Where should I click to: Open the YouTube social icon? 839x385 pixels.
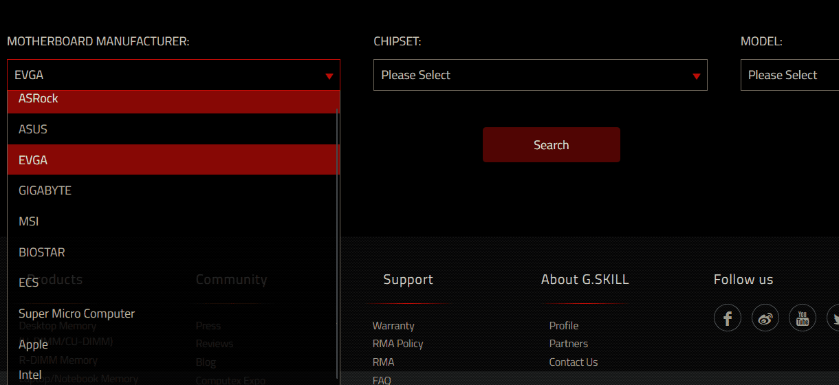(x=803, y=318)
